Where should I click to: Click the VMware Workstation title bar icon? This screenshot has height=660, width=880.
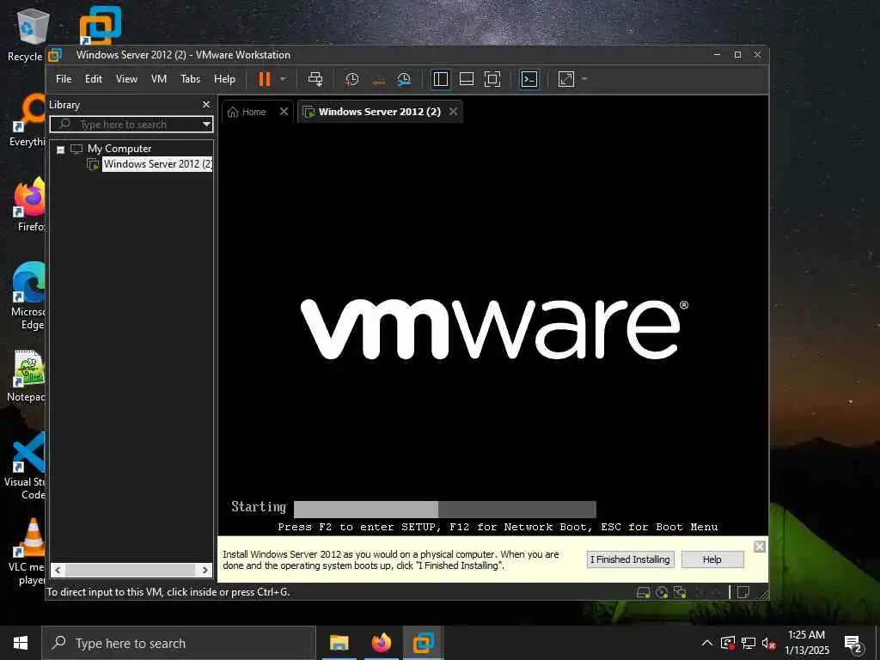click(x=54, y=55)
